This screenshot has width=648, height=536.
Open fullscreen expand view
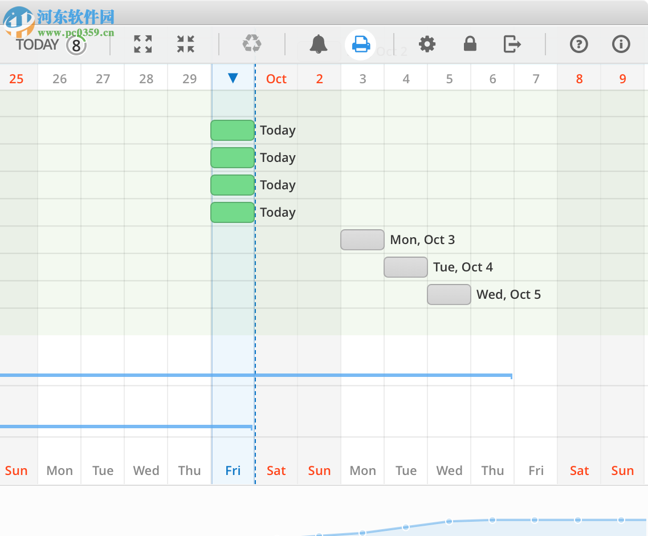pyautogui.click(x=142, y=44)
